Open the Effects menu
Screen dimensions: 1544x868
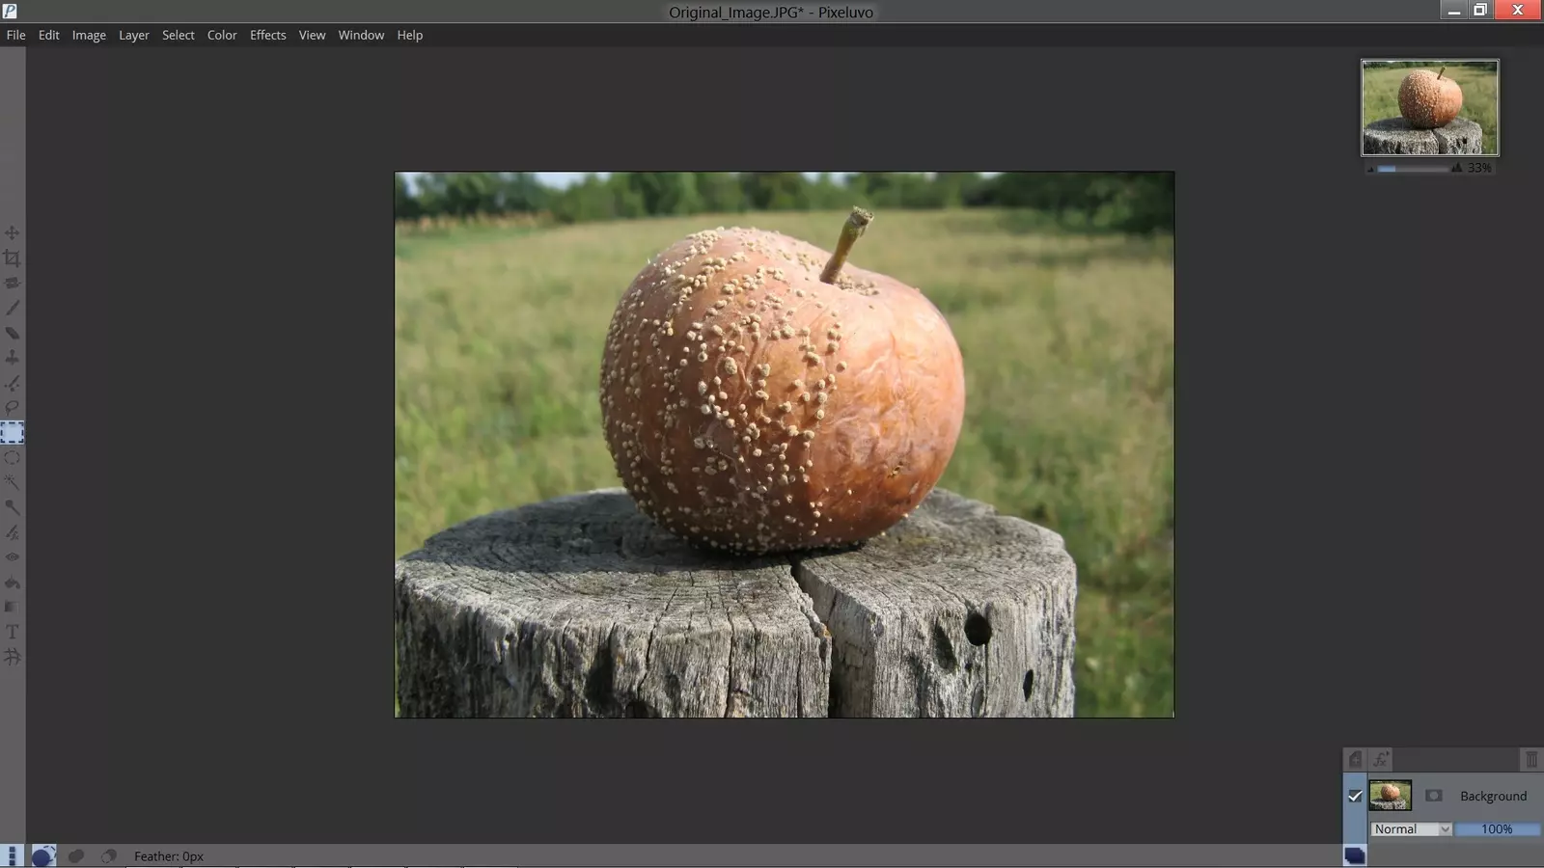pos(267,35)
